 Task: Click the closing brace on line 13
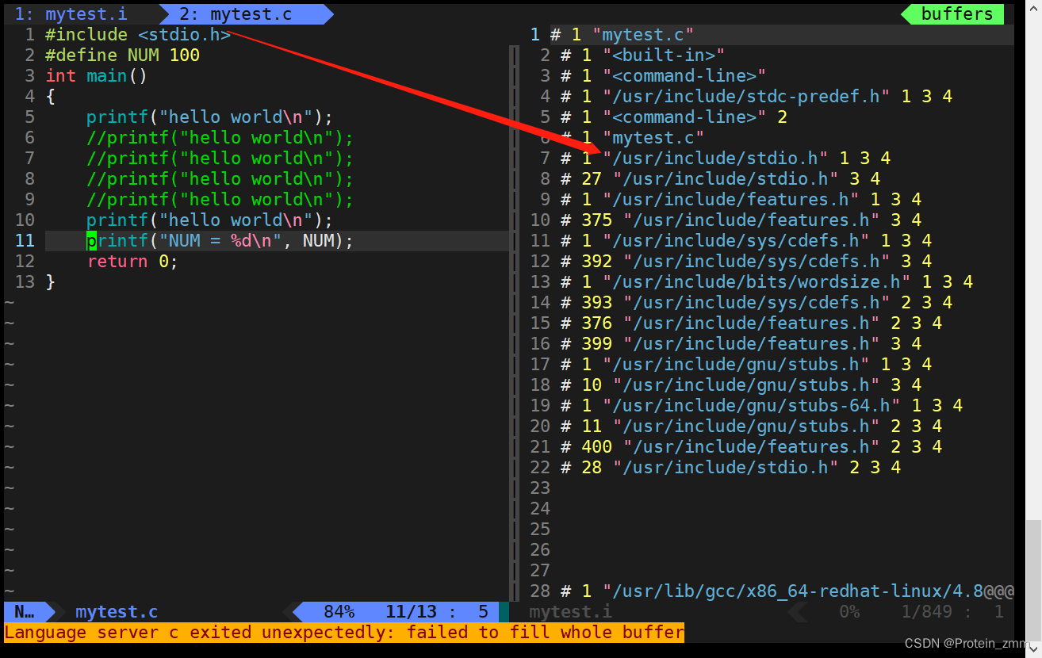tap(51, 282)
